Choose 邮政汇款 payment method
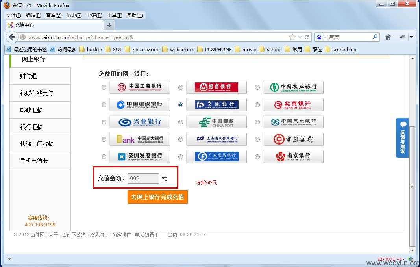 pos(40,110)
